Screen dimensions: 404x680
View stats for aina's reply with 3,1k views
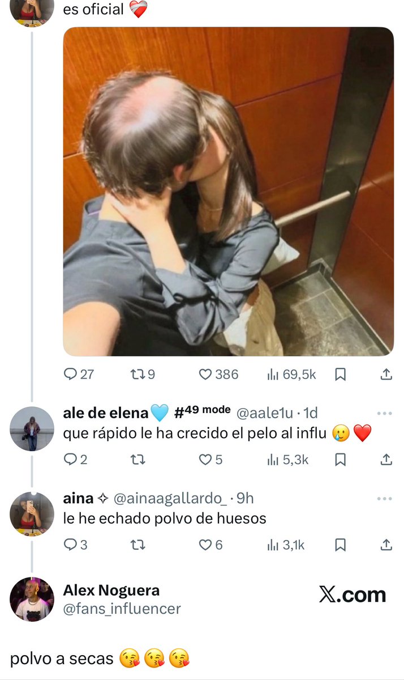(x=286, y=545)
